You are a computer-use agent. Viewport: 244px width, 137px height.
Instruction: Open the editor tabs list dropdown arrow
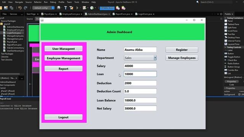tap(218, 14)
